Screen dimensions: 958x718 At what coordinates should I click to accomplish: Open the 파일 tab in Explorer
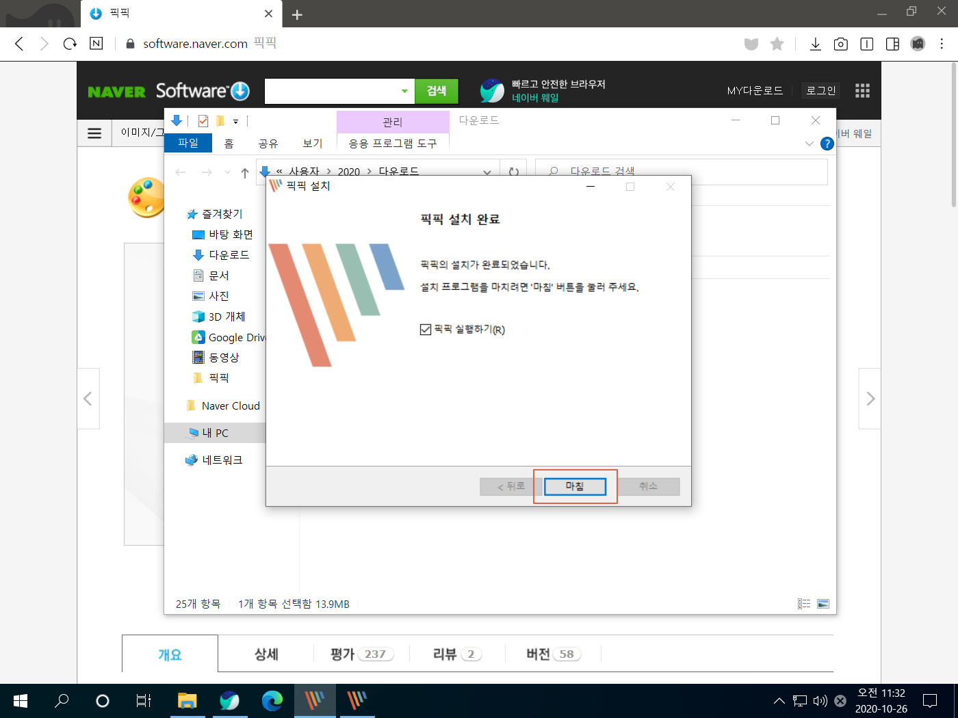(x=188, y=143)
